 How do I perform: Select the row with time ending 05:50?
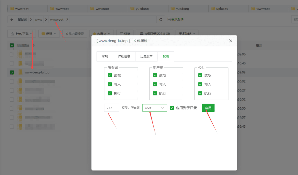tap(12, 109)
